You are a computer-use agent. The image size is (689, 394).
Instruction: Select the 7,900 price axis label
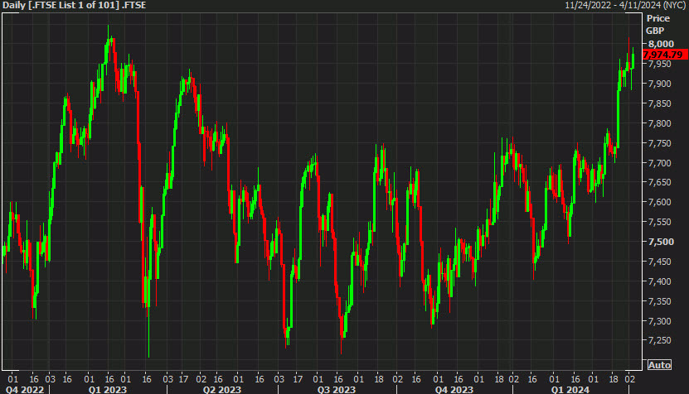[659, 84]
